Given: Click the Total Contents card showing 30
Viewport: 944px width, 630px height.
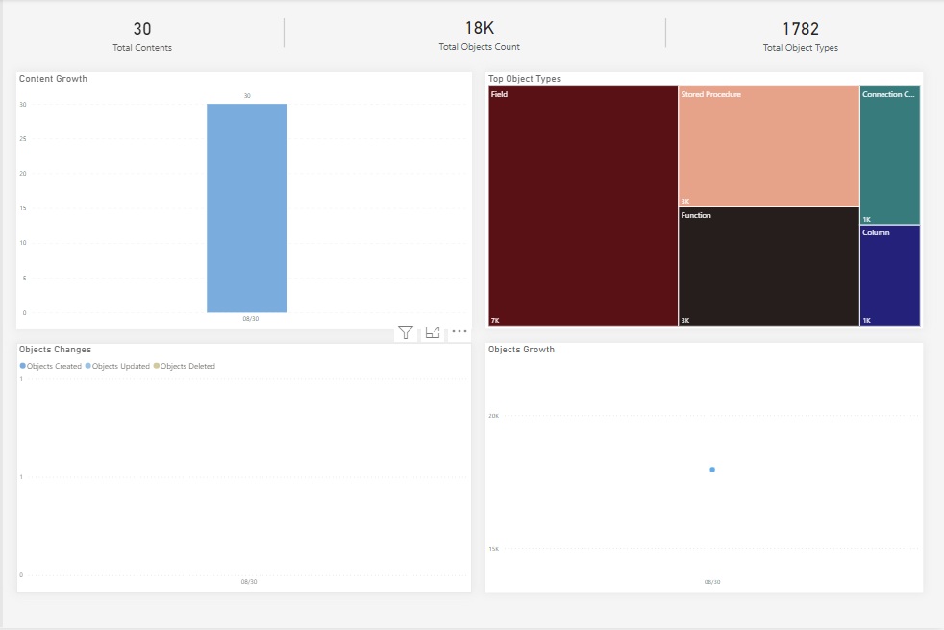Looking at the screenshot, I should click(x=142, y=36).
